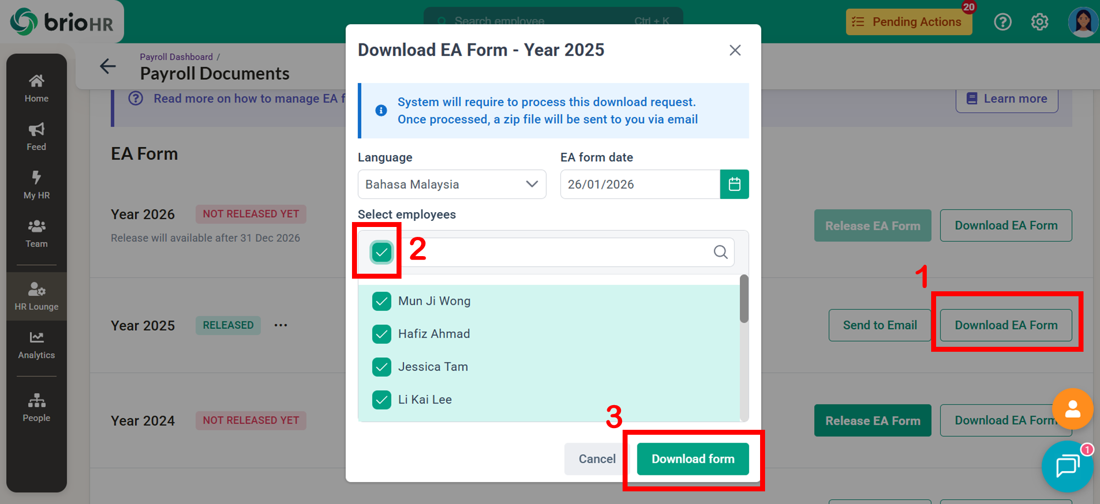
Task: Open the Pending Actions list
Action: point(909,22)
